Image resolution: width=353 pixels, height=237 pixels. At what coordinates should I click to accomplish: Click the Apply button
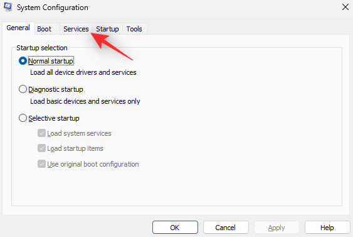(277, 228)
